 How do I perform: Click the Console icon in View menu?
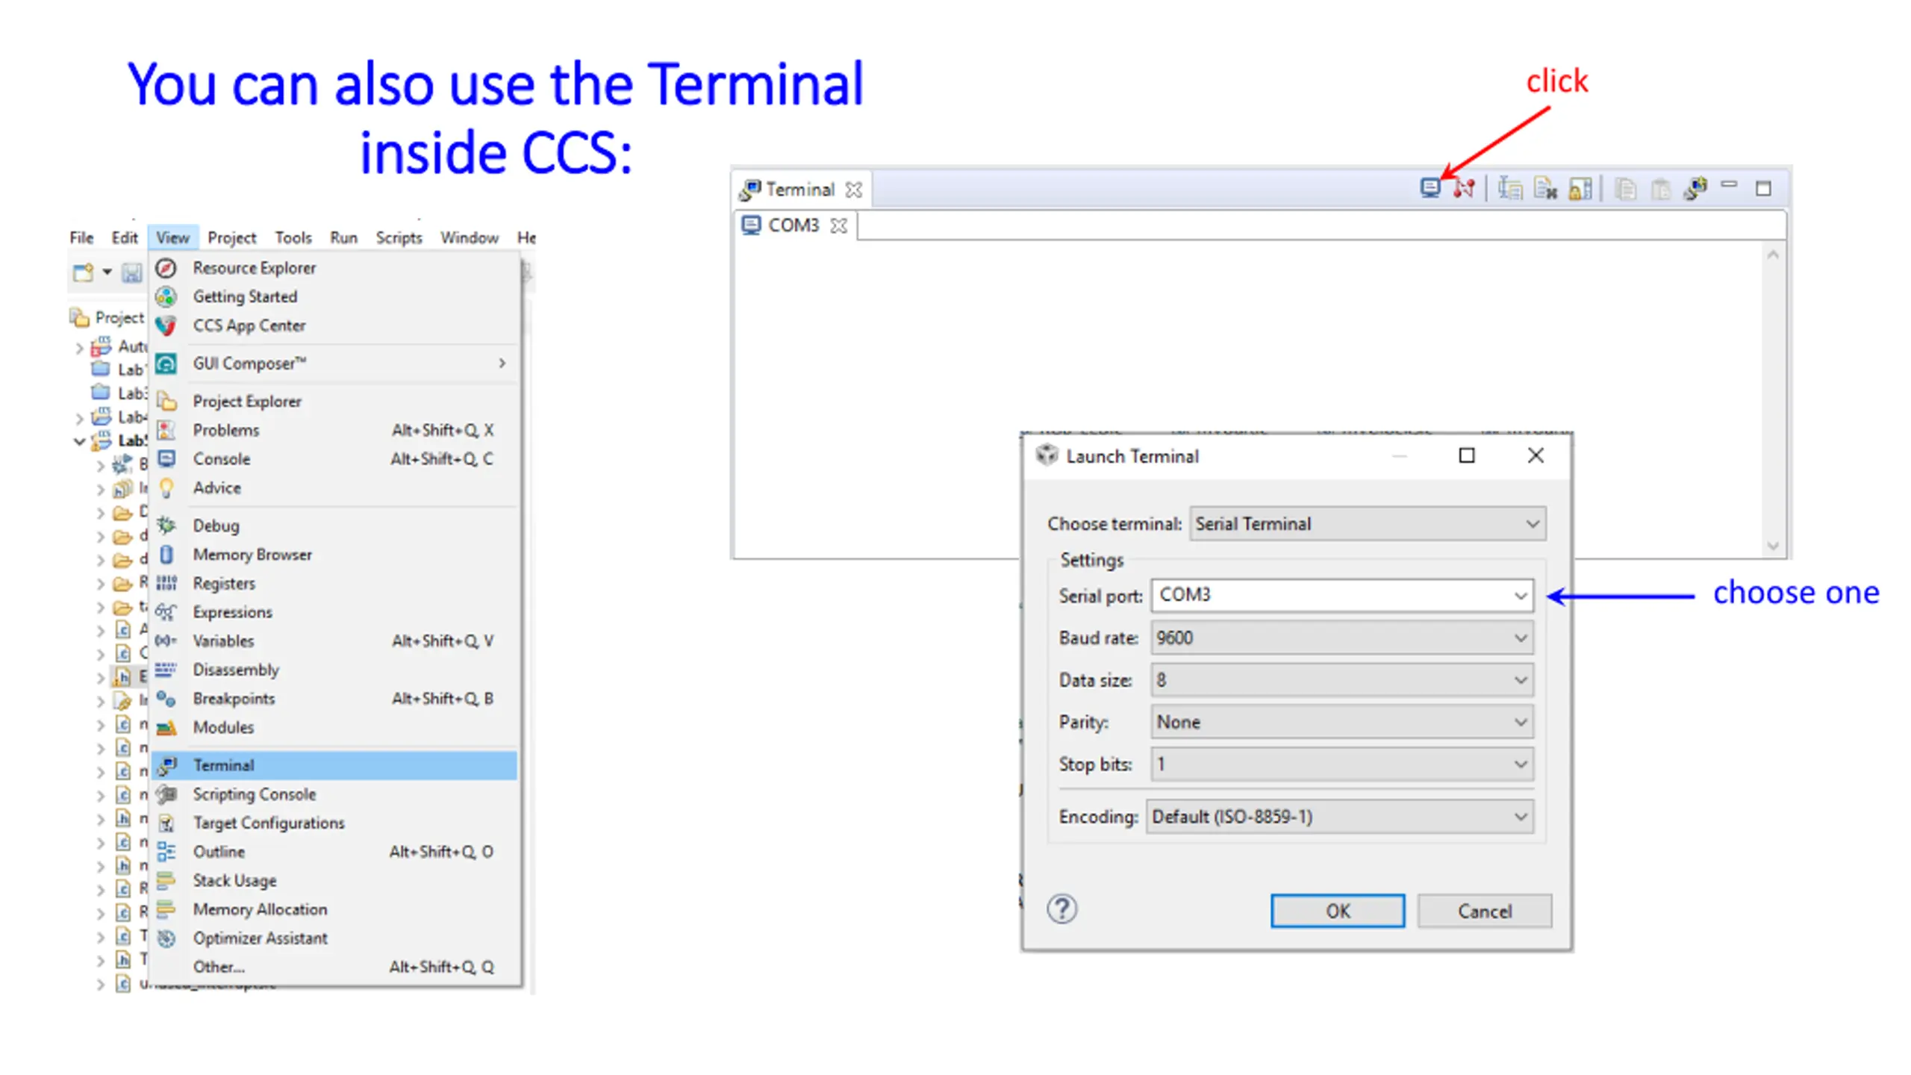[x=166, y=459]
